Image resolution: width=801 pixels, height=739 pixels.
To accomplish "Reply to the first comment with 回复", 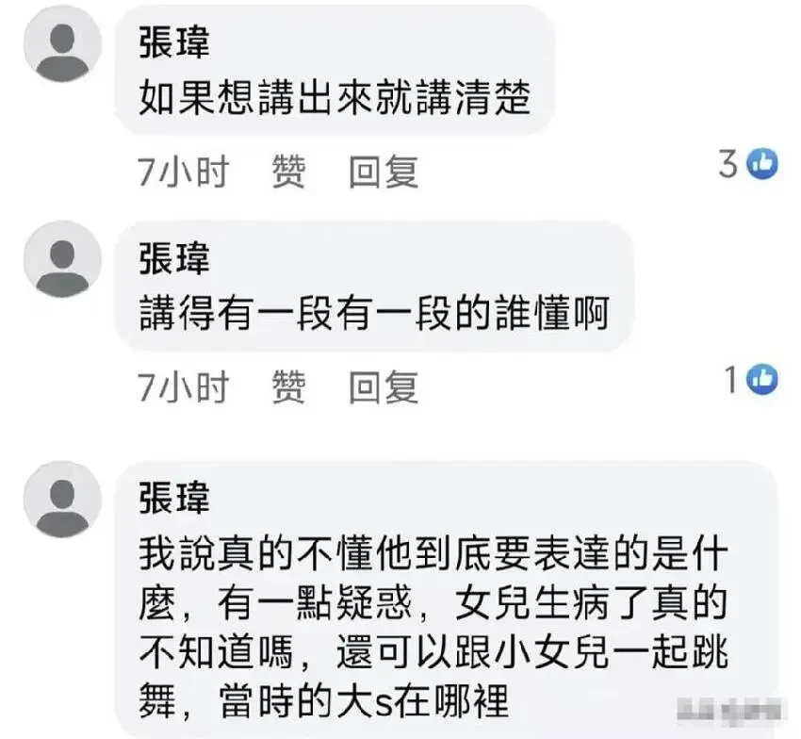I will point(384,172).
